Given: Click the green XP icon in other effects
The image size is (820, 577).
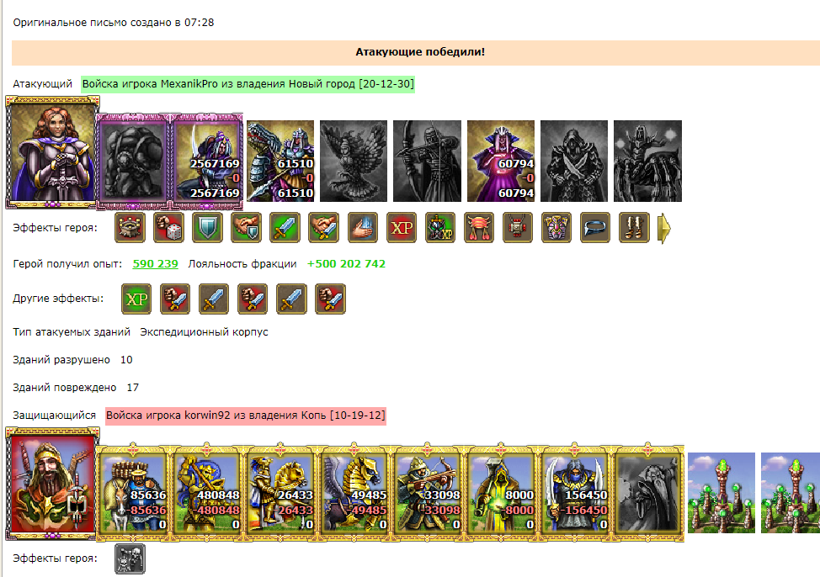Looking at the screenshot, I should coord(136,299).
